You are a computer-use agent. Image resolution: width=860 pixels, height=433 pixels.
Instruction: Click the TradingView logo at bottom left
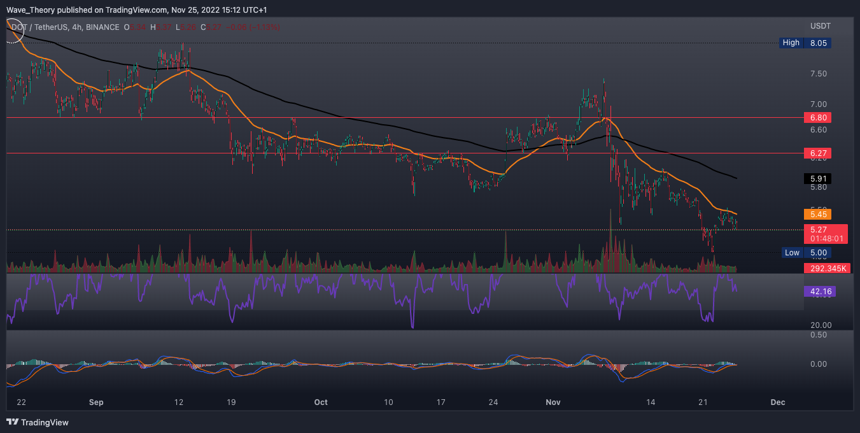coord(37,422)
